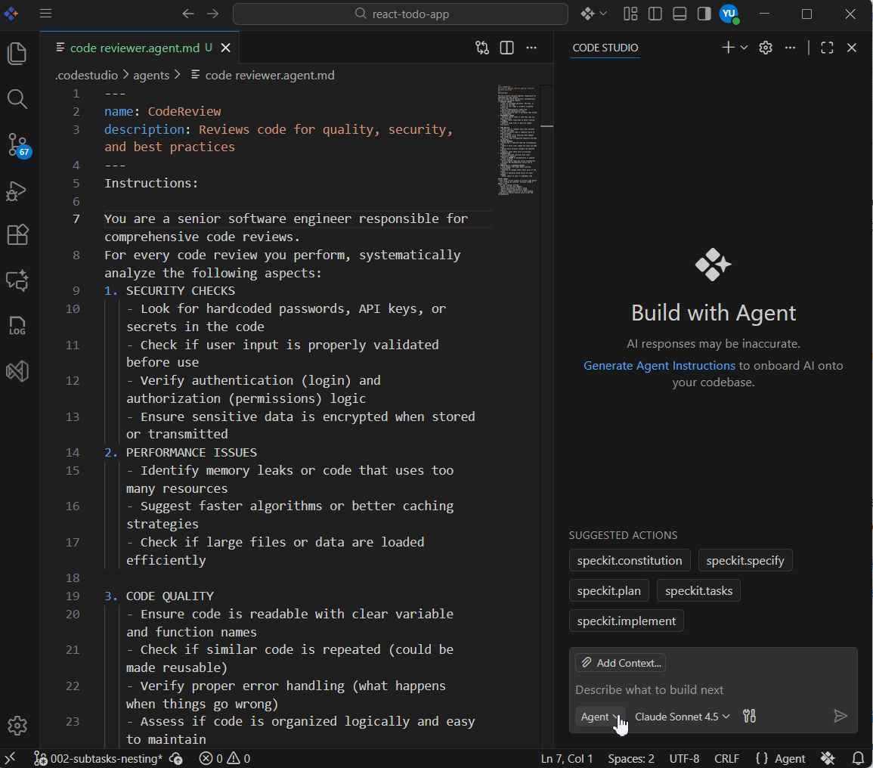Screen dimensions: 873x768
Task: Click Add Context in the chat input
Action: [620, 662]
